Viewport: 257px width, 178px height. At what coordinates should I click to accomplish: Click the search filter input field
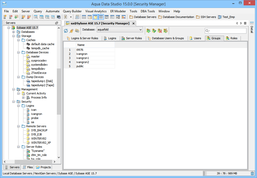226,31
